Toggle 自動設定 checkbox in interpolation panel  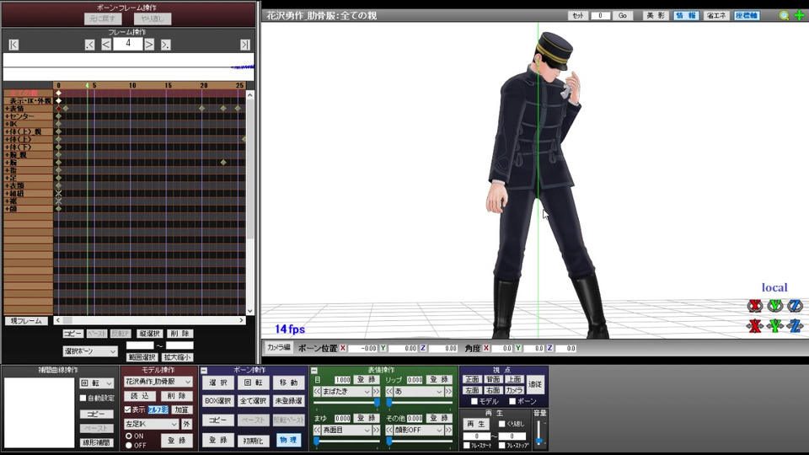83,399
